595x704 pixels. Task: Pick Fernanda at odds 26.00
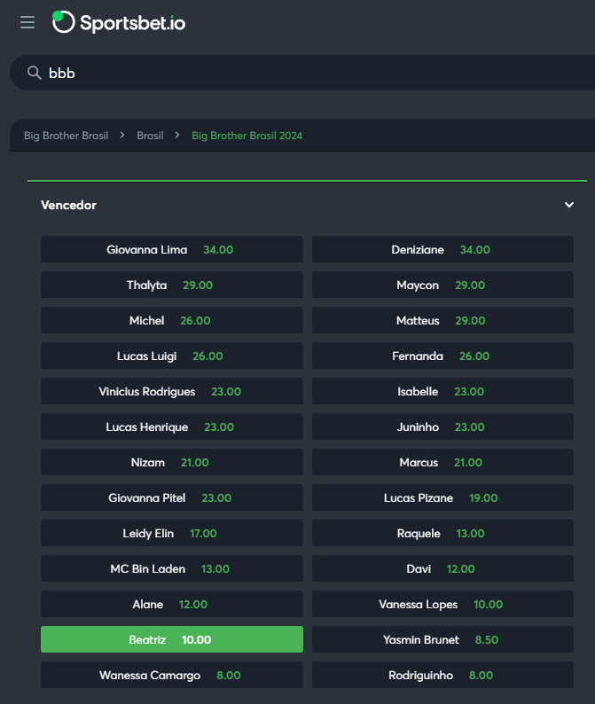click(x=442, y=356)
